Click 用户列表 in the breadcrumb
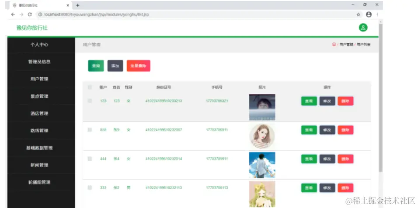Screen dimensions: 418x208 tap(364, 45)
